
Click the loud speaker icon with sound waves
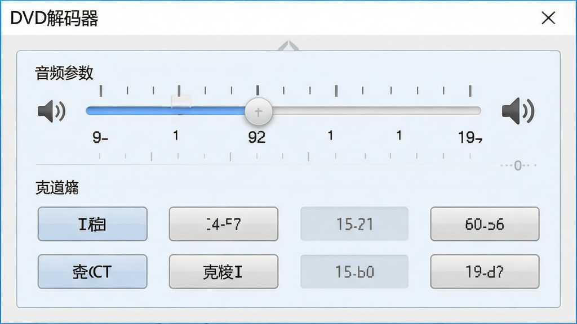[x=518, y=111]
